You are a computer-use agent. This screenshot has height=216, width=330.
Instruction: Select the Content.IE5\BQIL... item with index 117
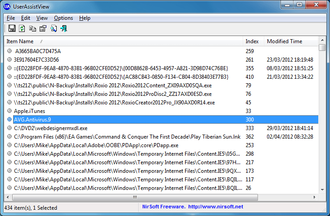pos(161,180)
